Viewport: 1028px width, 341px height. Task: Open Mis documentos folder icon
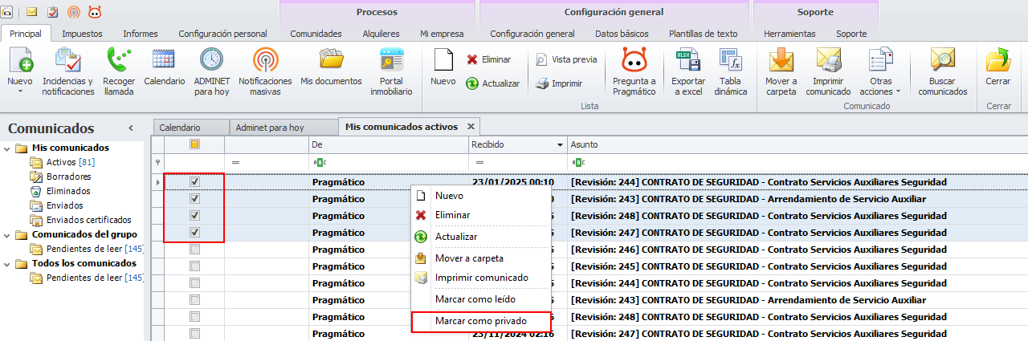[332, 60]
